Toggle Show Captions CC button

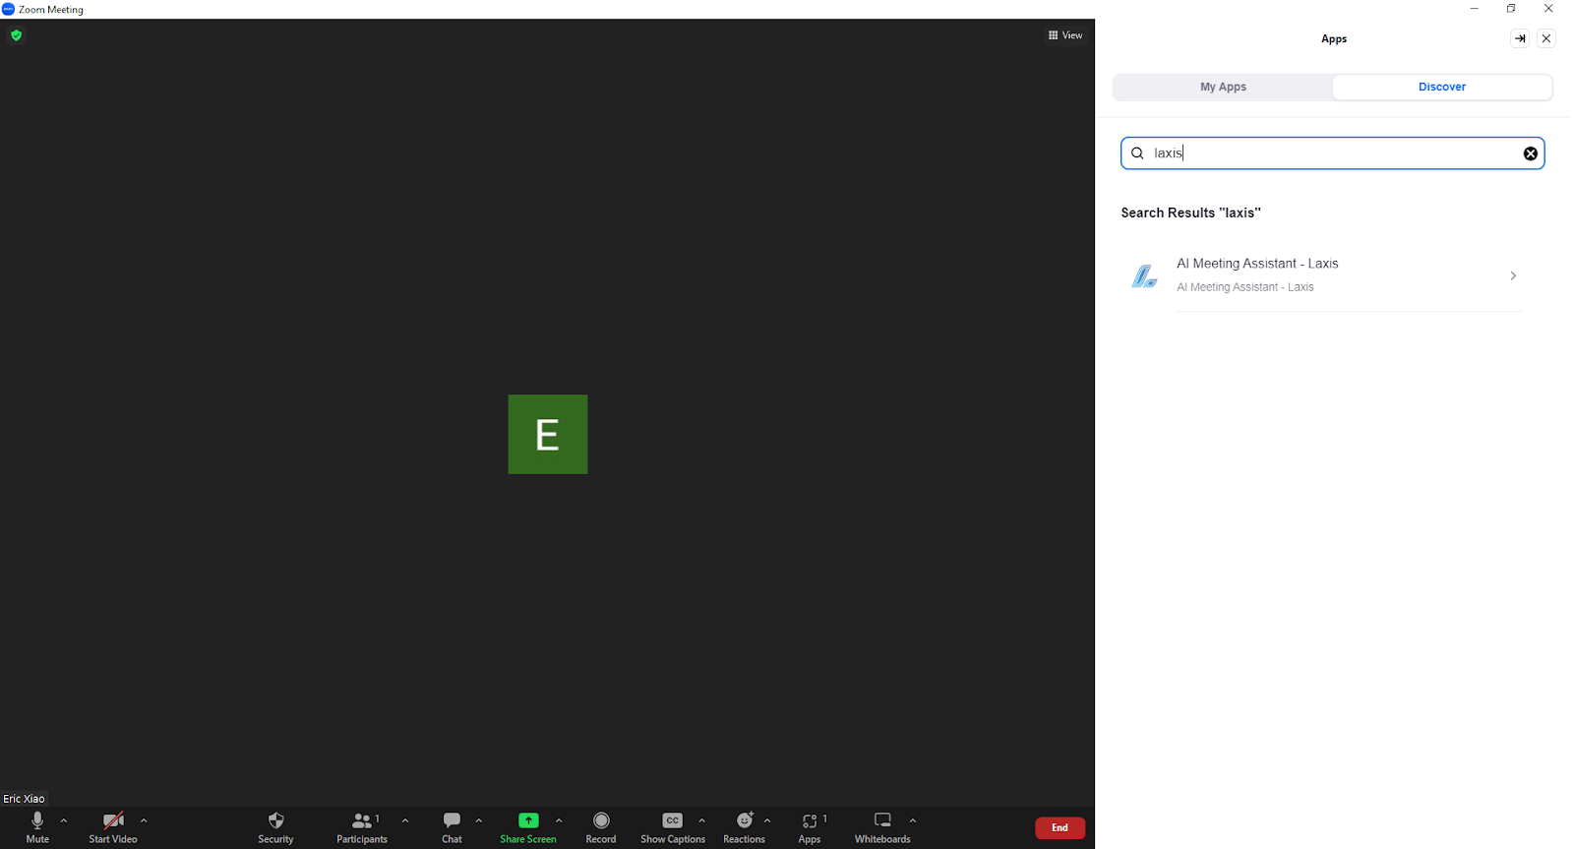[673, 827]
